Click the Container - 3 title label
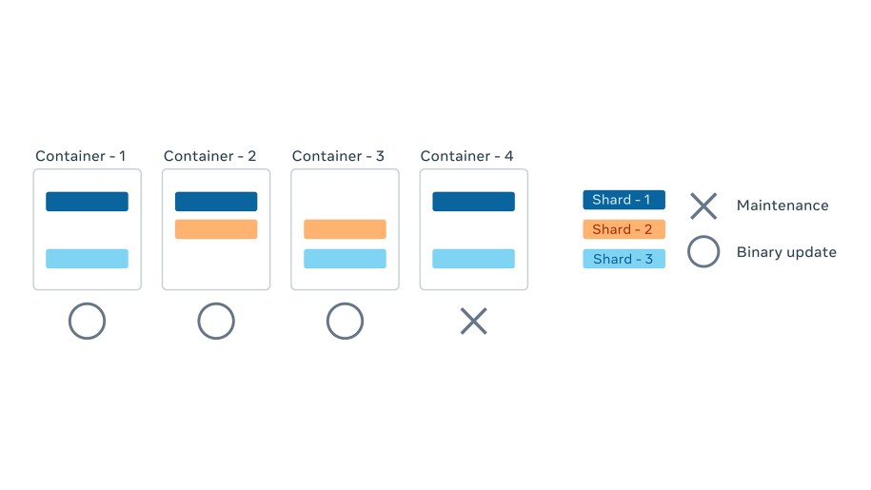Viewport: 871px width, 490px height. (338, 156)
